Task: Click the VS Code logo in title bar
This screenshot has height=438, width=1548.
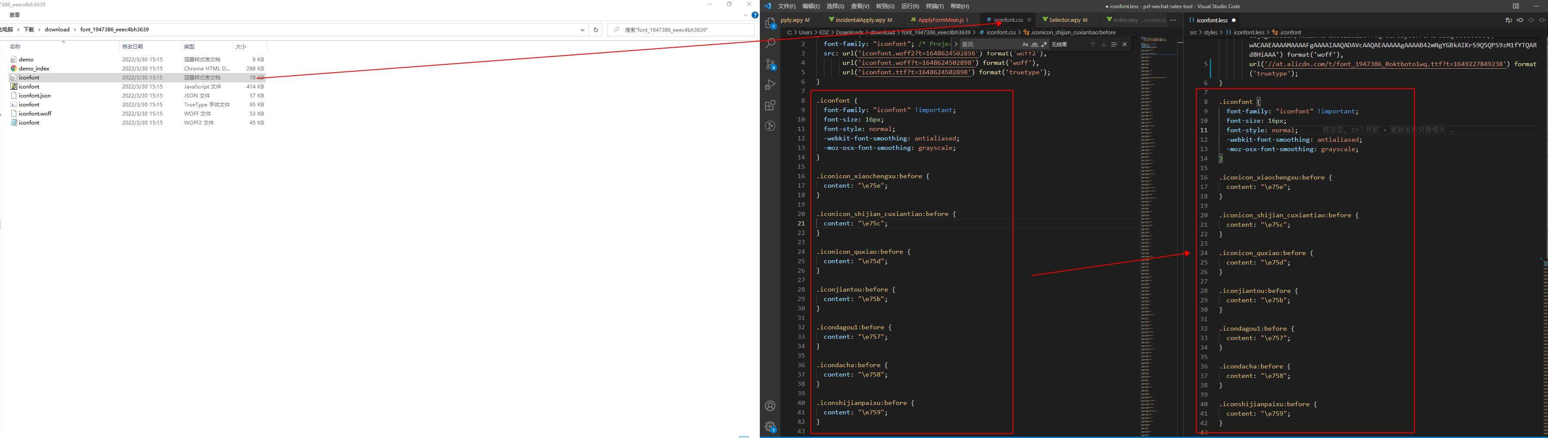Action: (768, 6)
